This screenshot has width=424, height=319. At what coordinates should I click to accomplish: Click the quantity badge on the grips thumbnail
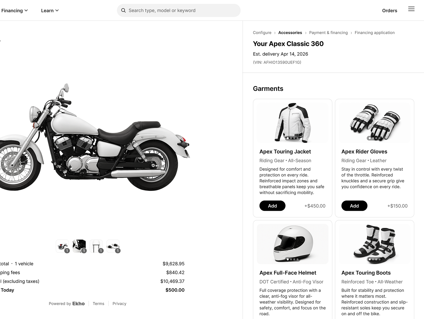pos(118,251)
